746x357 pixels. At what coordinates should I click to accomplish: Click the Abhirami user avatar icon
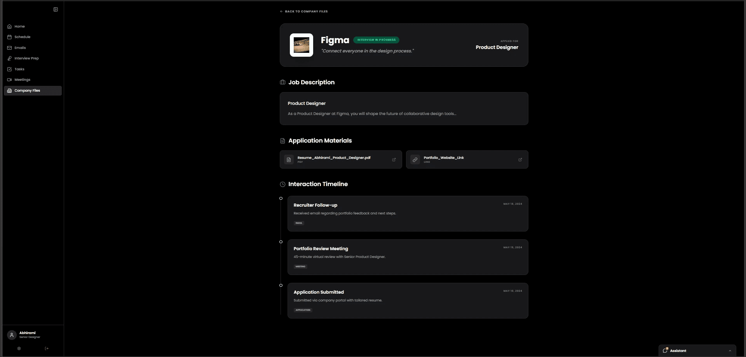[x=12, y=335]
